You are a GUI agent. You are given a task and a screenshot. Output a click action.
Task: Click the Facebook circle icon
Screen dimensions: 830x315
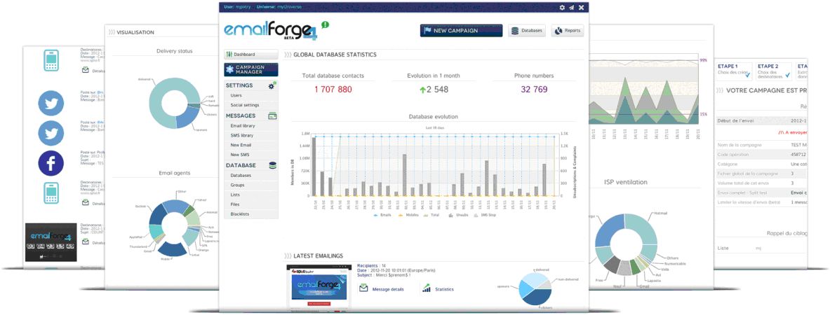51,162
